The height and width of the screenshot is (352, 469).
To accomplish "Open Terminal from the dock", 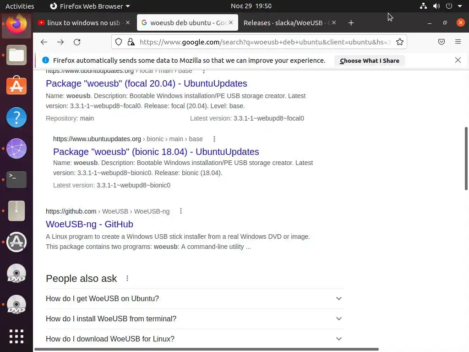I will [x=16, y=180].
